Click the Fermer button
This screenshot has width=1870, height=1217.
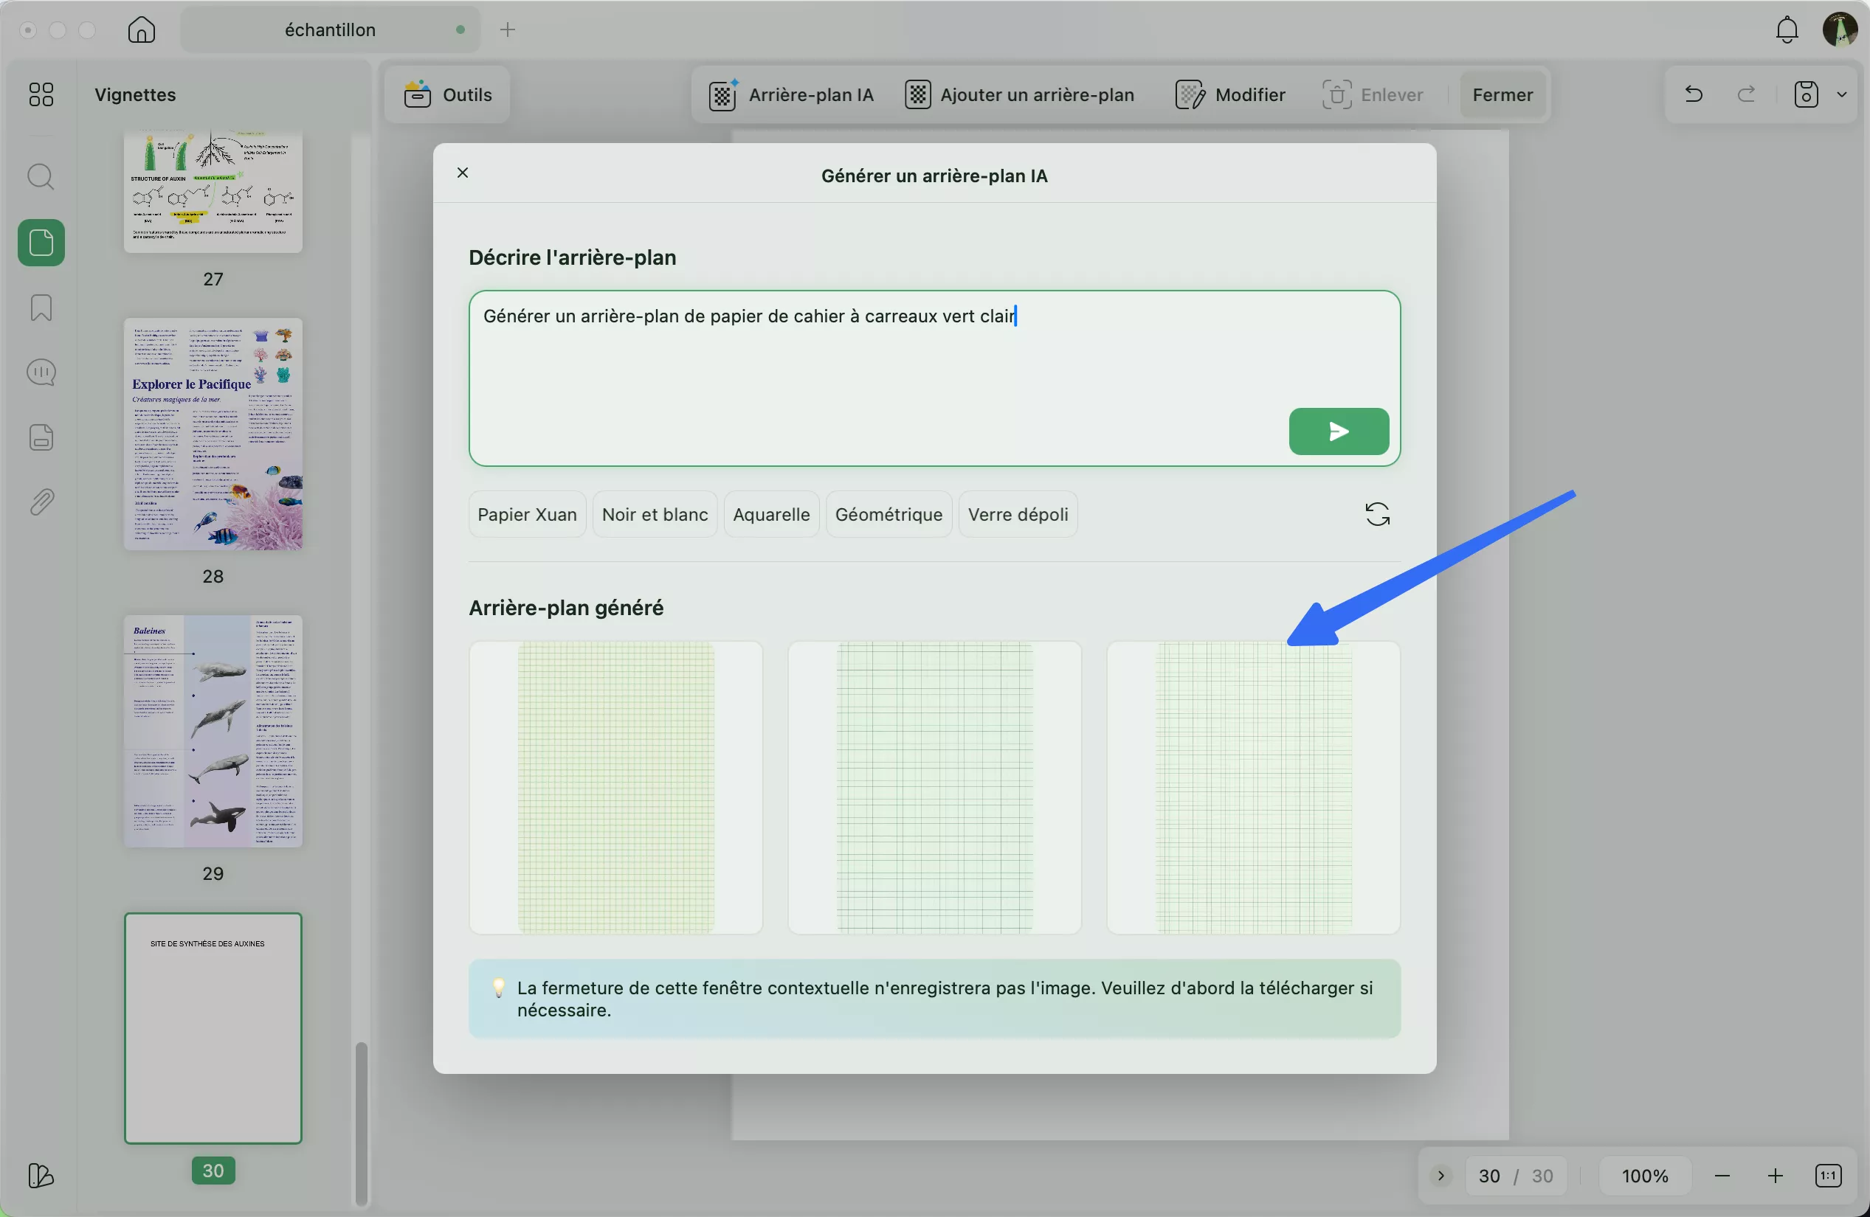pyautogui.click(x=1502, y=94)
